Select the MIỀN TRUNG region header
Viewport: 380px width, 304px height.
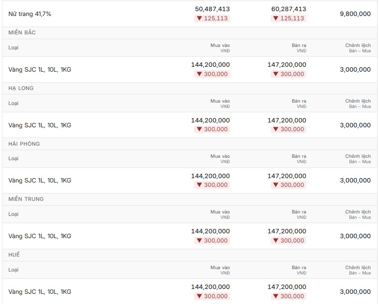[26, 199]
